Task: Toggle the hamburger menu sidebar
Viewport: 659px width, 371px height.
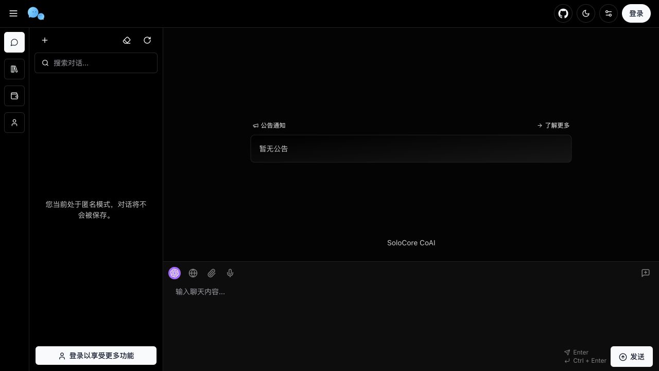Action: tap(13, 13)
